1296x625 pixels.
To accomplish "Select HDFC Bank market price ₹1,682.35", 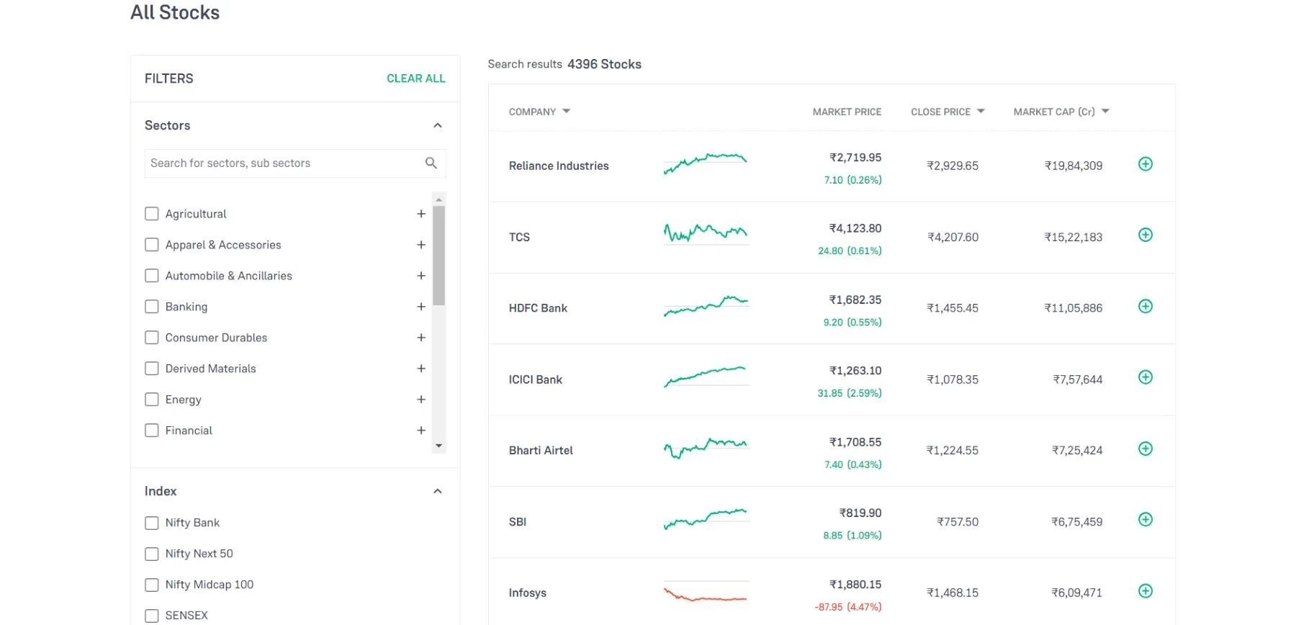I will (855, 300).
